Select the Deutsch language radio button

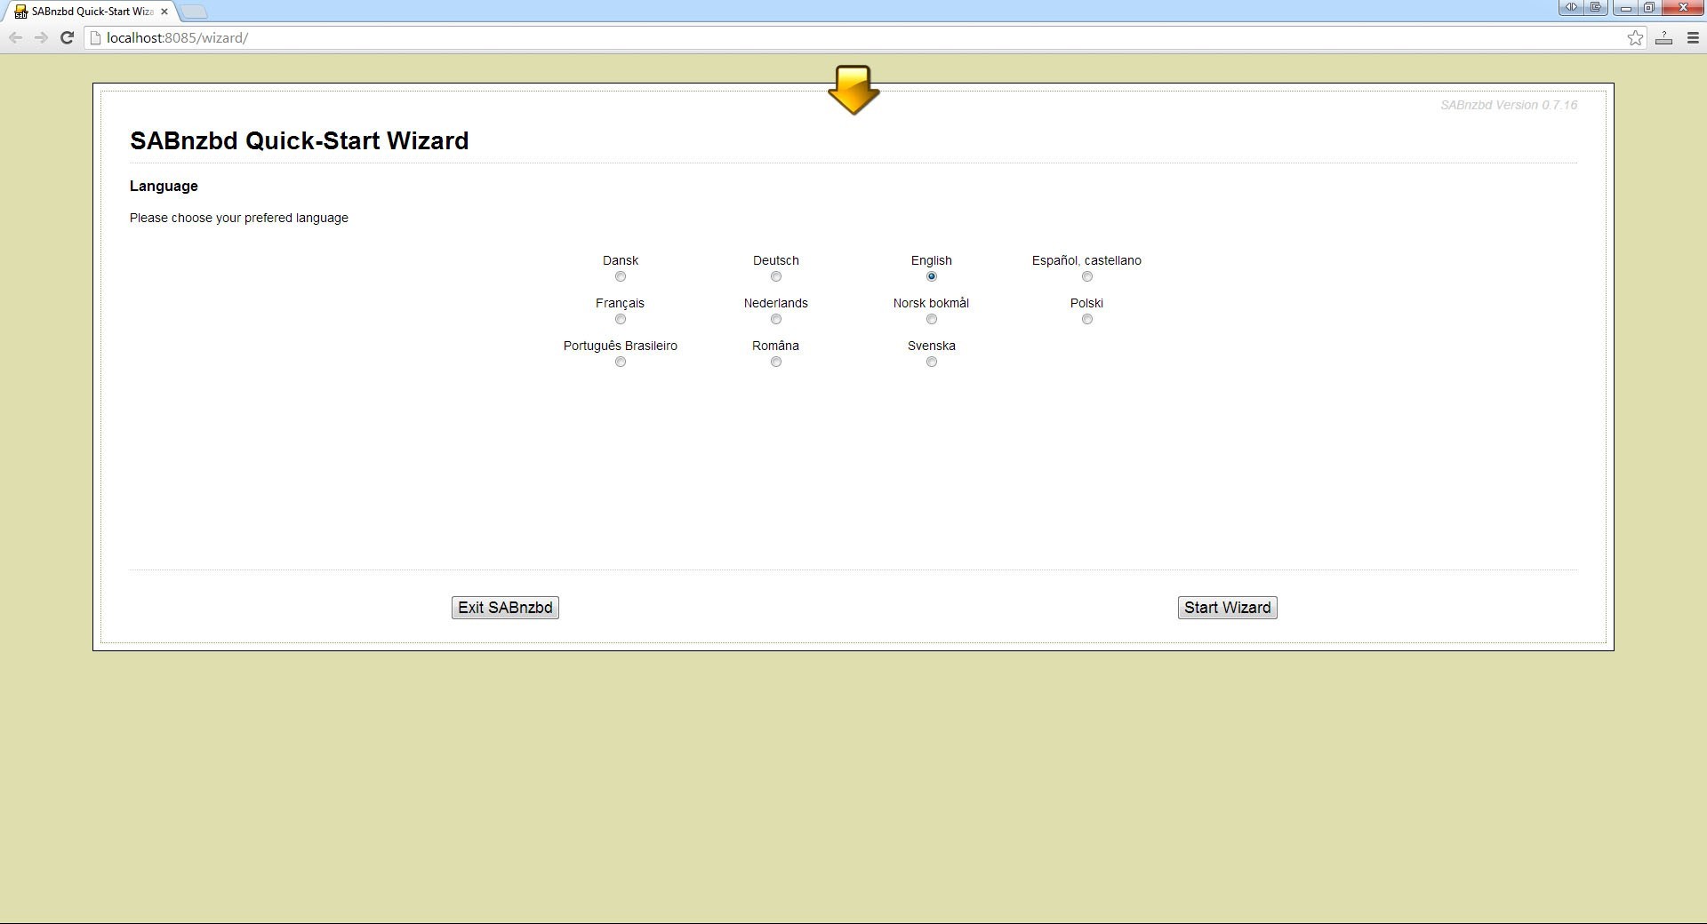pos(776,276)
